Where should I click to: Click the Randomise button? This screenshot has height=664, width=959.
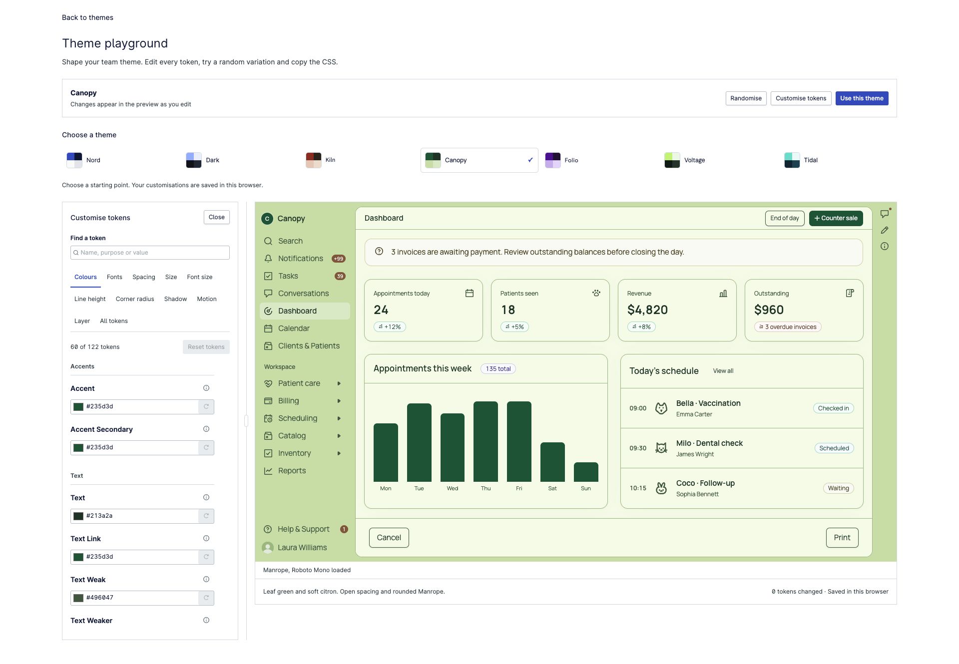(x=746, y=98)
